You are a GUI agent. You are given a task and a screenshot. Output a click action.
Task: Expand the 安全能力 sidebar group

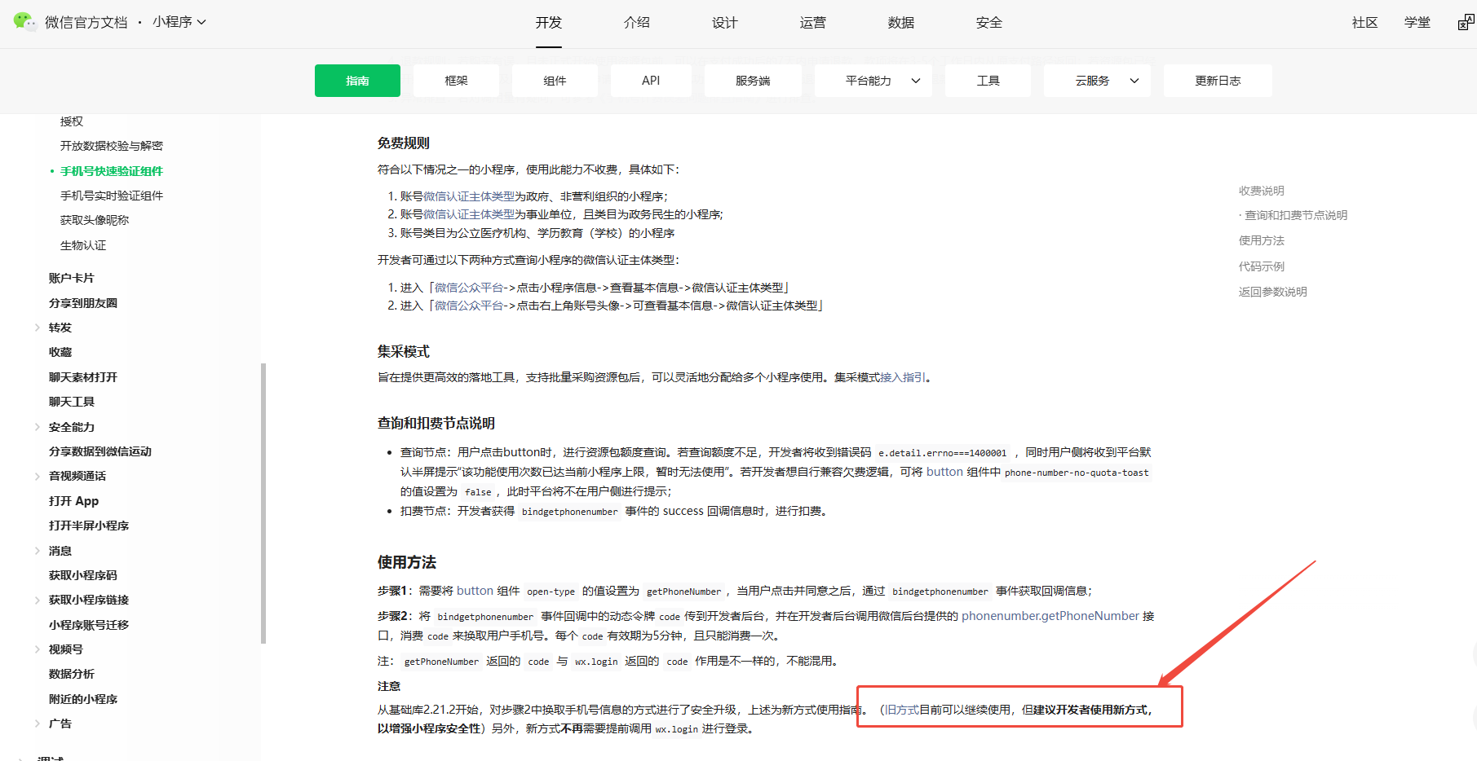click(72, 427)
